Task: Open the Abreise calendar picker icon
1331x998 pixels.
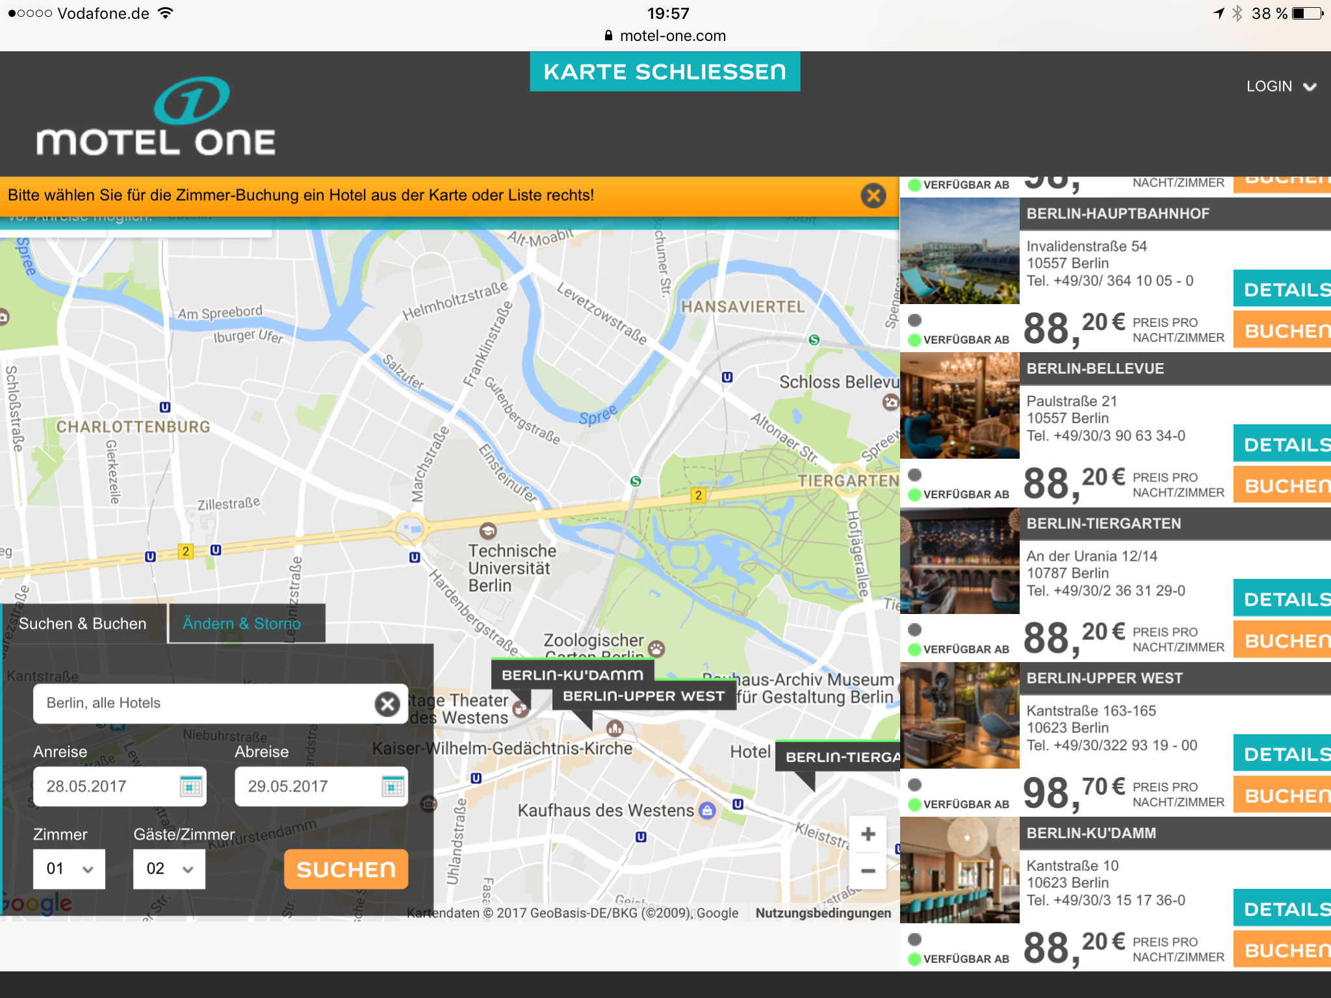Action: (393, 786)
